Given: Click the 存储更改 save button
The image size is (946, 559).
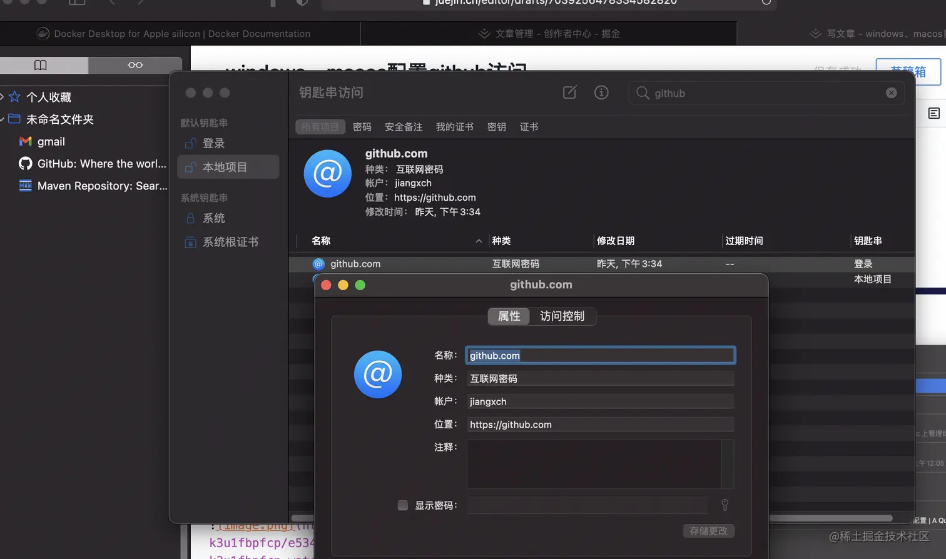Looking at the screenshot, I should click(x=708, y=531).
